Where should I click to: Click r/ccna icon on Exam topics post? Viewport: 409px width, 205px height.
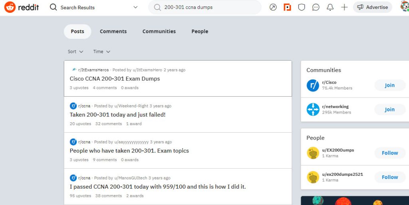(x=73, y=142)
